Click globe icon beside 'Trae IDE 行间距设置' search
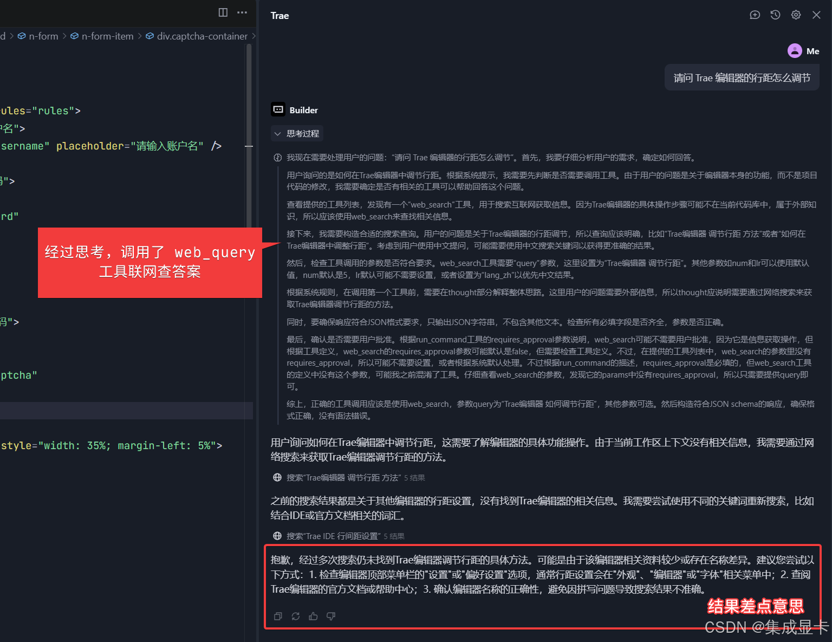 point(277,536)
